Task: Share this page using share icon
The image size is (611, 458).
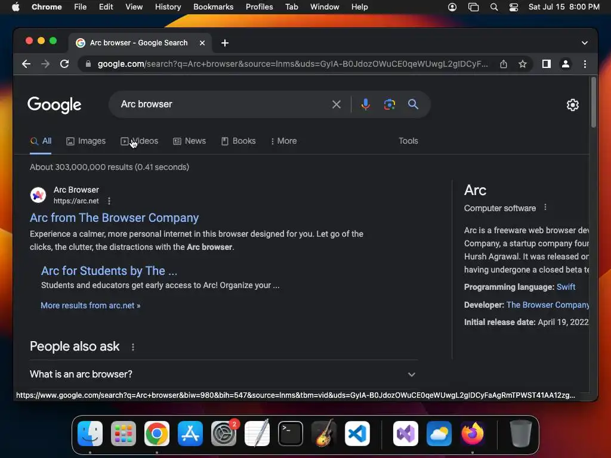Action: [504, 64]
